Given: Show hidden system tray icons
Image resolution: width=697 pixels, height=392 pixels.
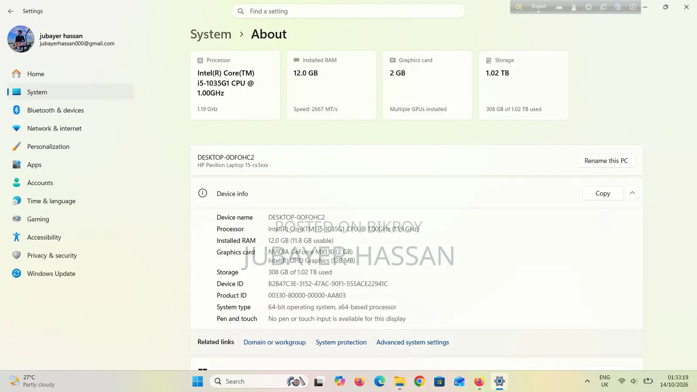Looking at the screenshot, I should [587, 382].
